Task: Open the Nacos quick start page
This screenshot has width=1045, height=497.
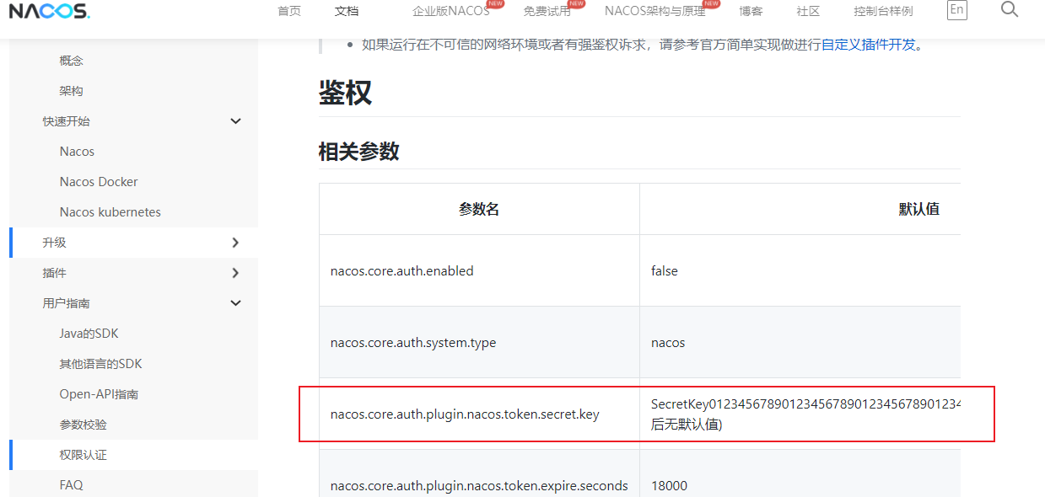Action: tap(77, 152)
